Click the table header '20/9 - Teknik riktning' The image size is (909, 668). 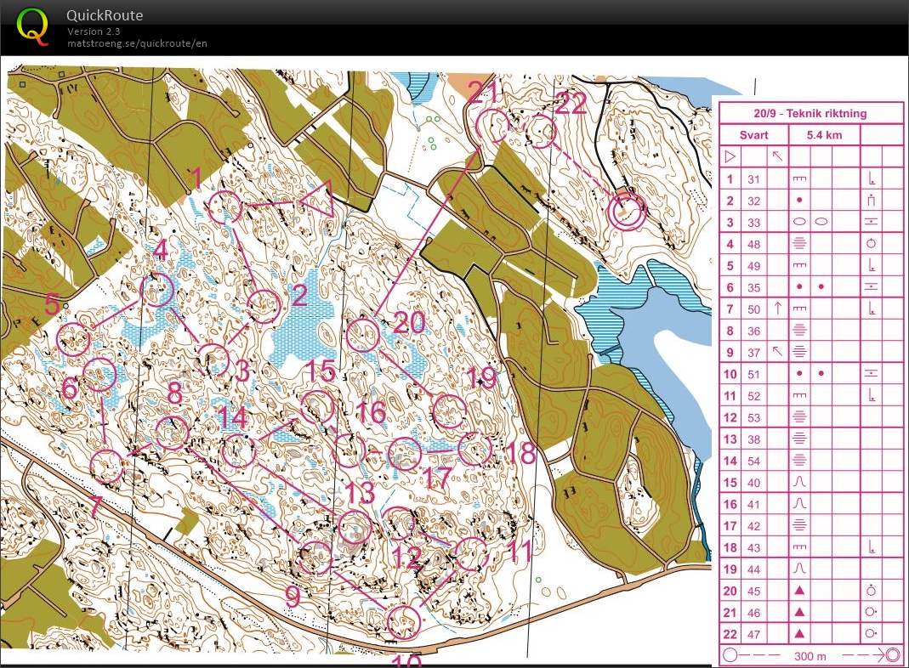pos(810,114)
